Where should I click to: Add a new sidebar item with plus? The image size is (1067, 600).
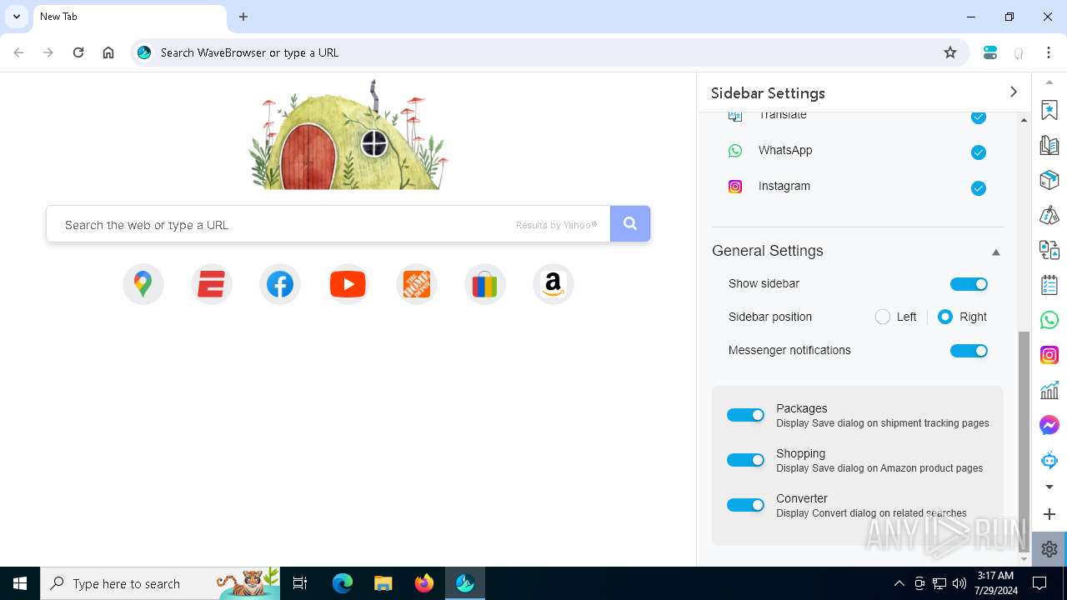pos(1049,514)
